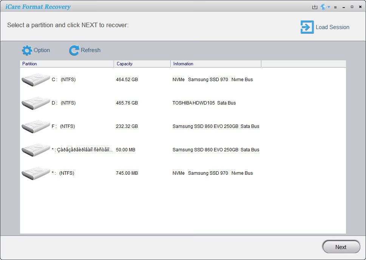Select the drive icon of 745.00 MB partition
Viewport: 366px width, 260px height.
coord(36,173)
